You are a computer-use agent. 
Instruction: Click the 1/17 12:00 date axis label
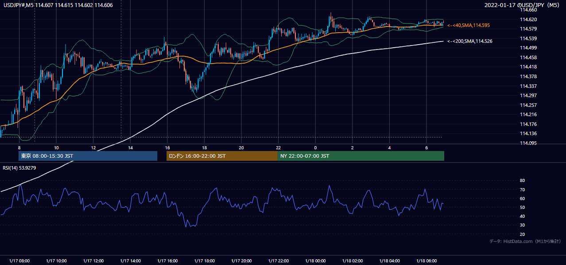pyautogui.click(x=93, y=261)
